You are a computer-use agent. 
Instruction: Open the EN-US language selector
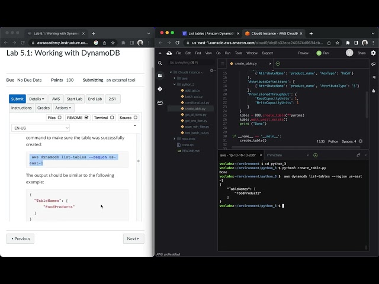[40, 128]
